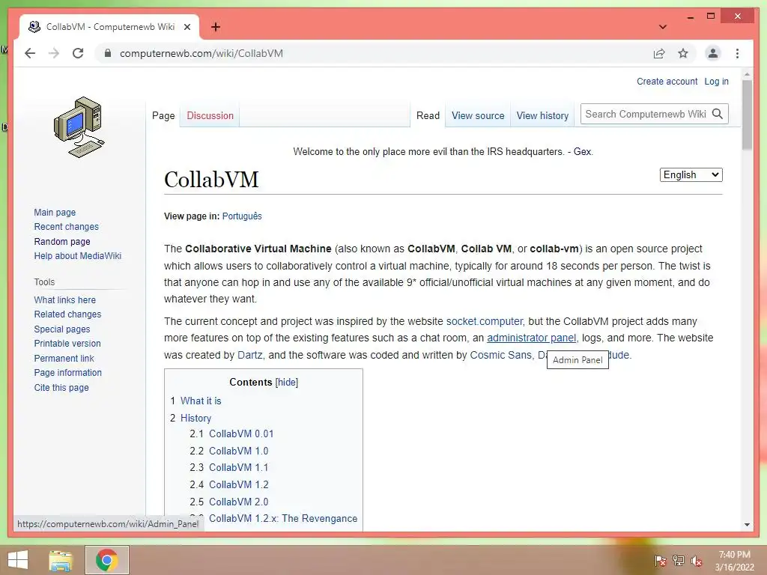This screenshot has height=575, width=767.
Task: Hide the Contents table
Action: point(287,383)
